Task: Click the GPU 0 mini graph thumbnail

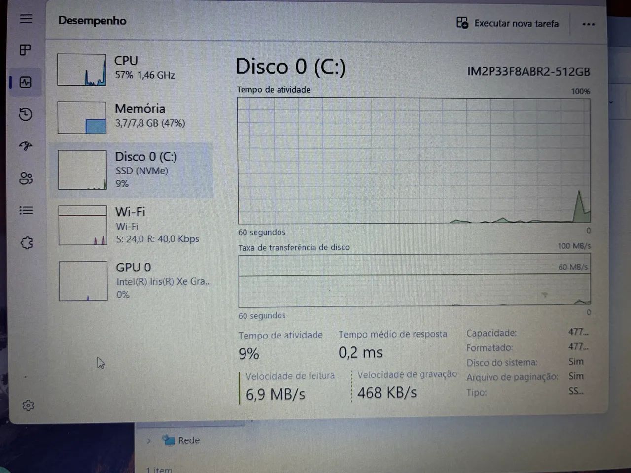Action: click(x=83, y=281)
